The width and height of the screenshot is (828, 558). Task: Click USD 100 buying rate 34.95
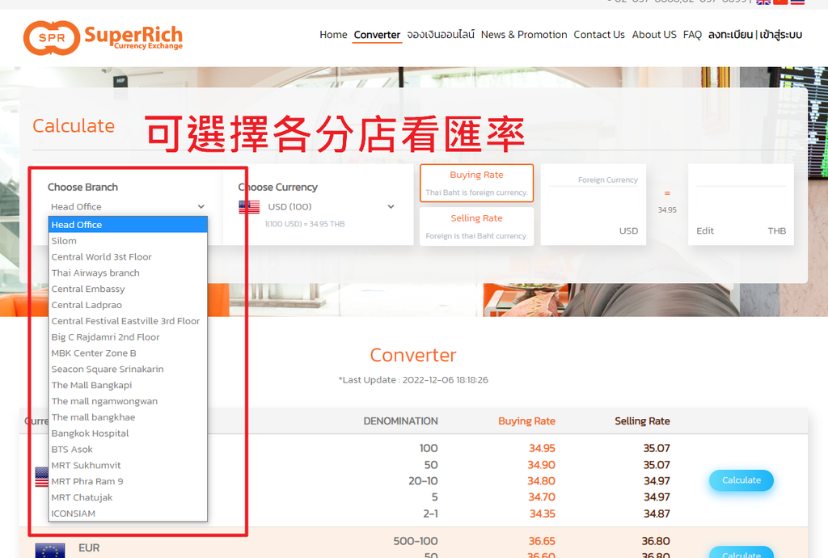click(x=542, y=448)
